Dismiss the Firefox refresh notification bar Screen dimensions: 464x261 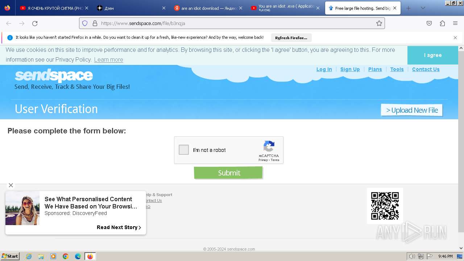pyautogui.click(x=455, y=38)
